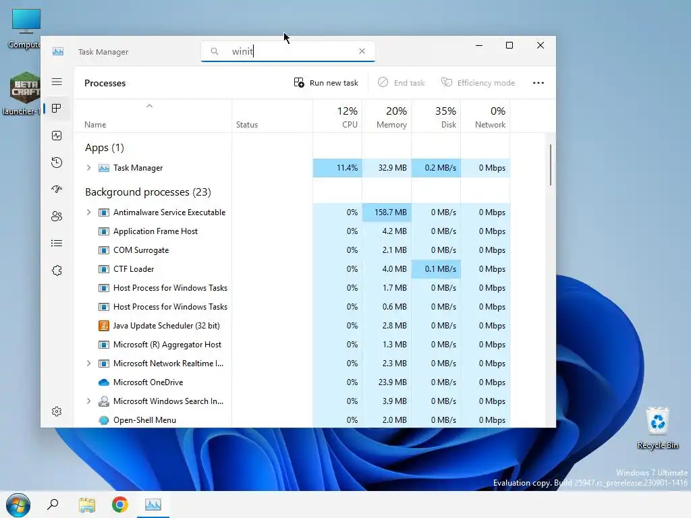This screenshot has height=518, width=691.
Task: Click the Processes page title
Action: click(105, 83)
